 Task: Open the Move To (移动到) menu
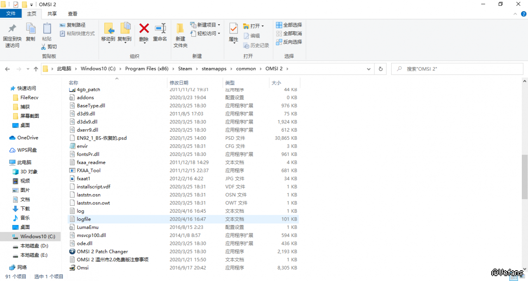click(x=108, y=33)
